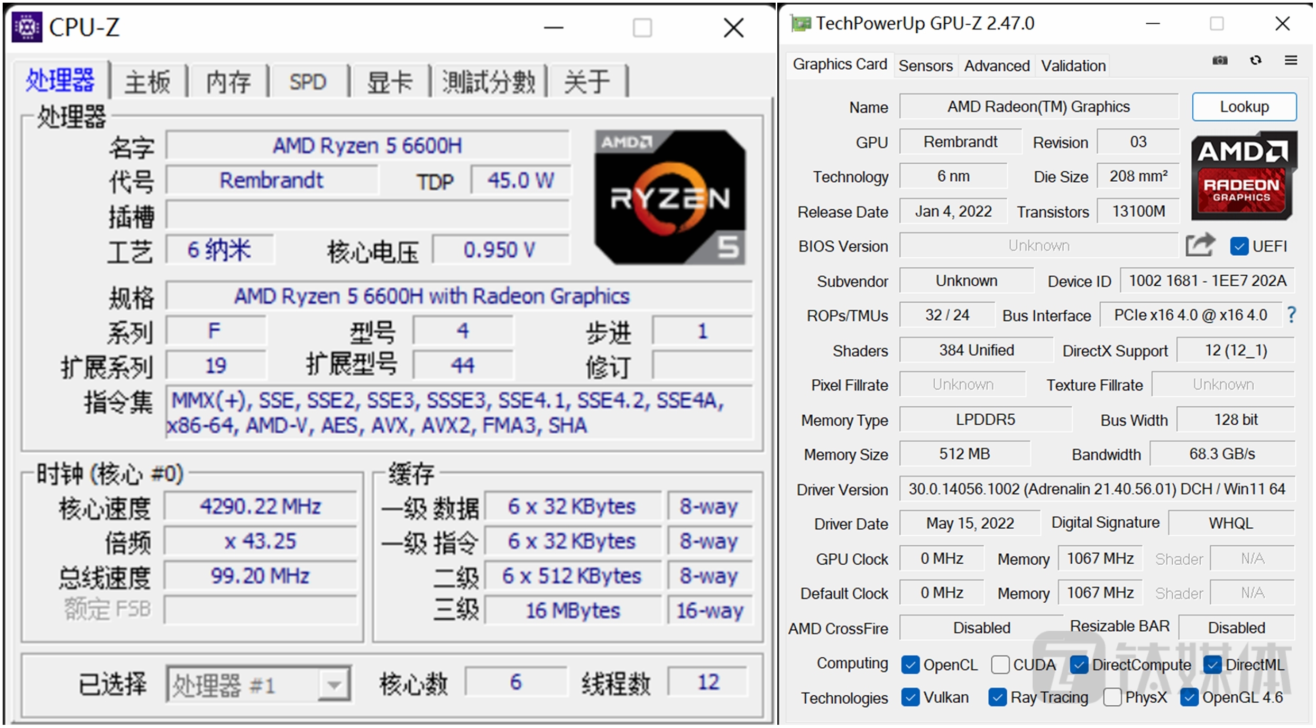This screenshot has height=728, width=1316.
Task: Toggle the UEFI checkbox
Action: pyautogui.click(x=1239, y=246)
